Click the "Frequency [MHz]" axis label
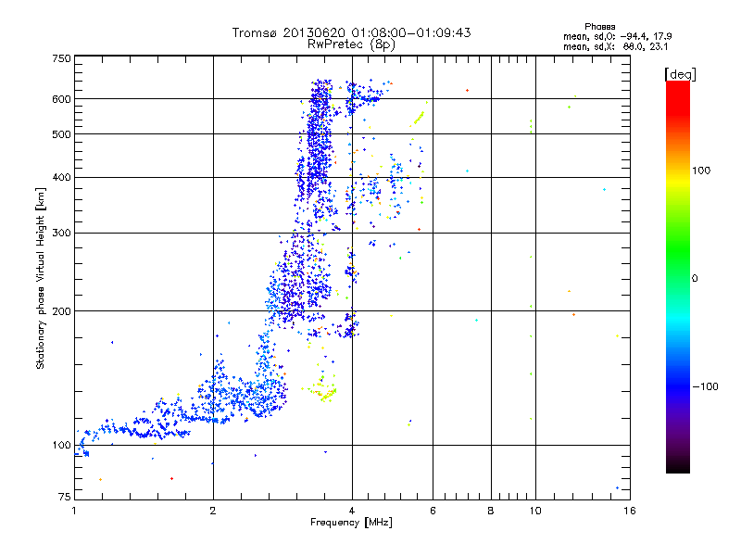 point(351,523)
